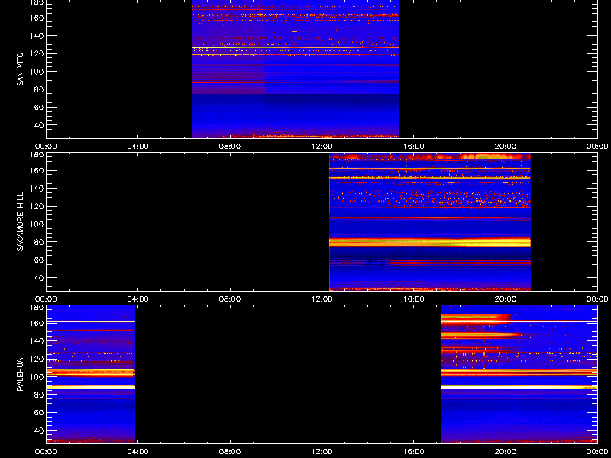Select the 160 label on San Vito axis
Image resolution: width=611 pixels, height=458 pixels.
[37, 18]
